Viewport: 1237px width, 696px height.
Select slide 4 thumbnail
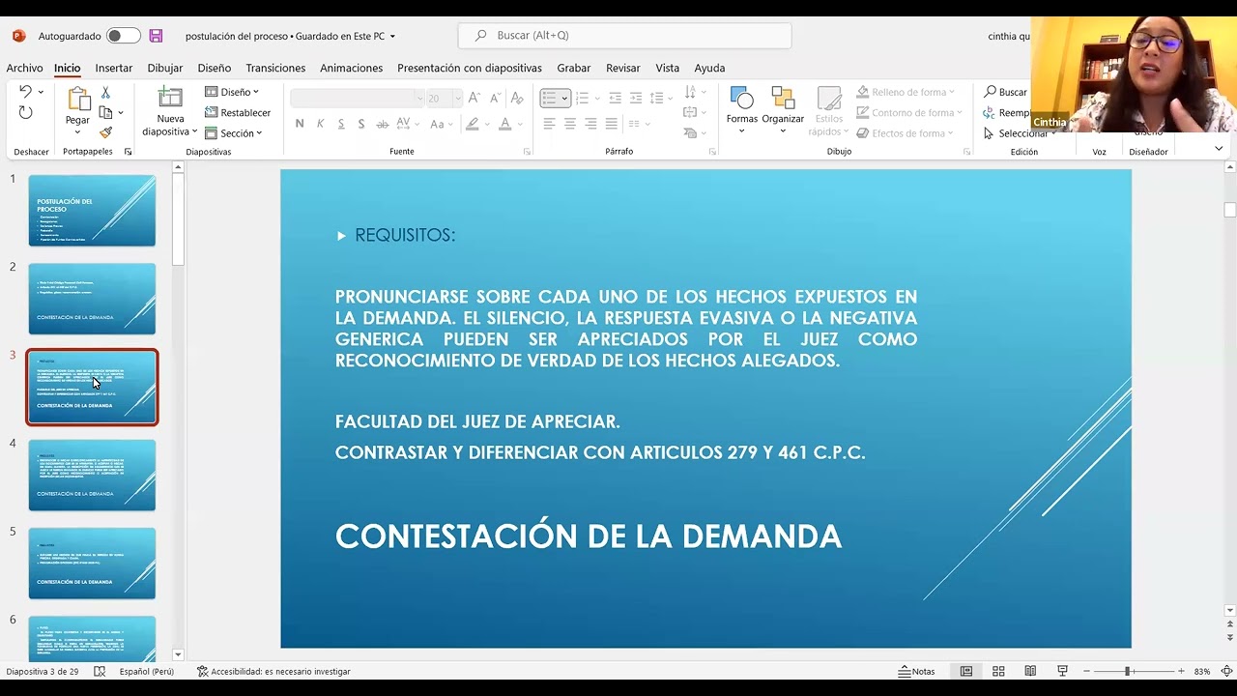tap(92, 475)
